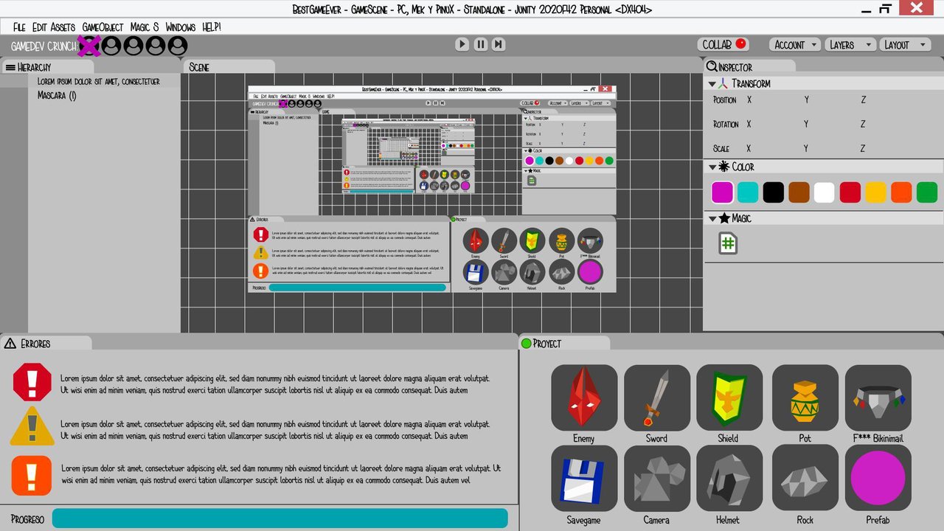Screen dimensions: 944x531
Task: Collapse the Transform section triangle
Action: coord(712,84)
